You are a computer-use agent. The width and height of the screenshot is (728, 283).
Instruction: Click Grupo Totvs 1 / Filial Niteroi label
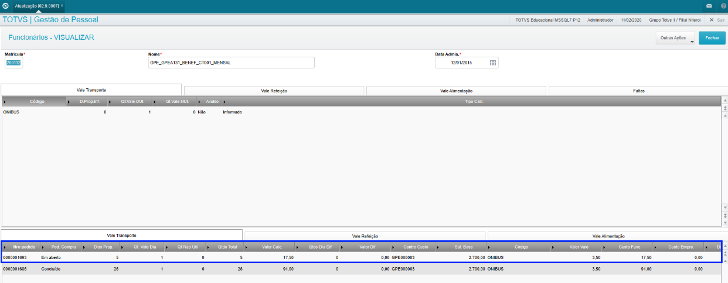tap(675, 20)
